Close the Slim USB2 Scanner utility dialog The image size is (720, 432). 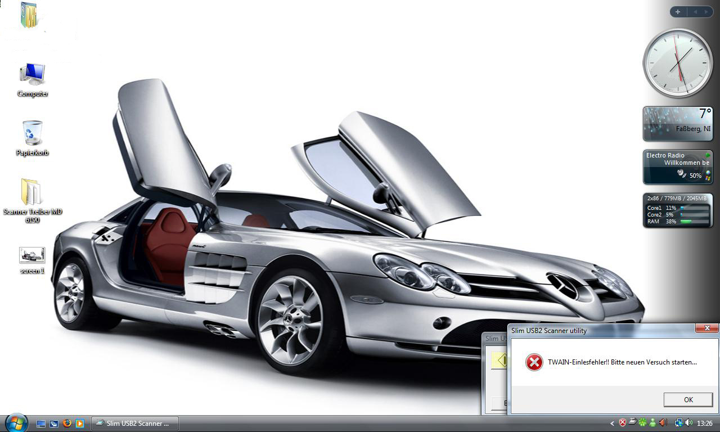706,328
